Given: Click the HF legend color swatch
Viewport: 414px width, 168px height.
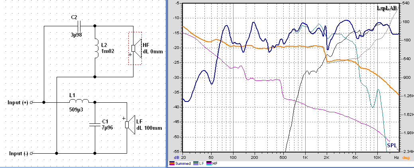Looking at the screenshot, I should [209, 163].
